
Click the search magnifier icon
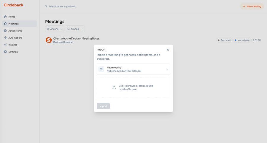coord(46,6)
